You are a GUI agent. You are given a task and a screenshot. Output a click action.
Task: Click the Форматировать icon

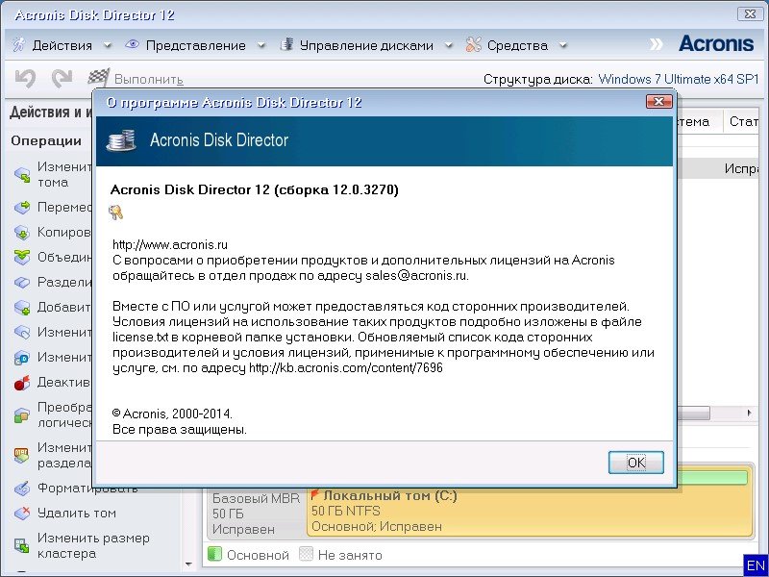pyautogui.click(x=22, y=489)
